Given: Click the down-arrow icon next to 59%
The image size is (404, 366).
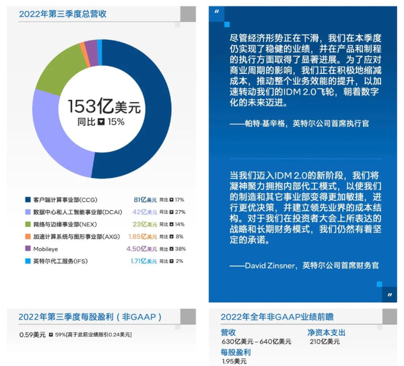Looking at the screenshot, I should click(x=51, y=334).
